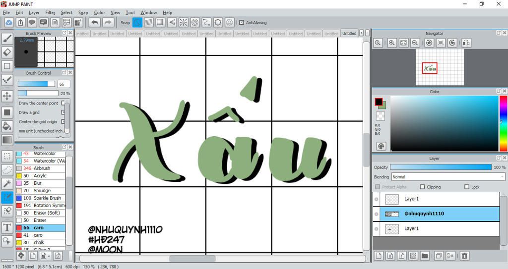Choose the curve snap guide
Image resolution: width=508 pixels, height=269 pixels.
(206, 22)
